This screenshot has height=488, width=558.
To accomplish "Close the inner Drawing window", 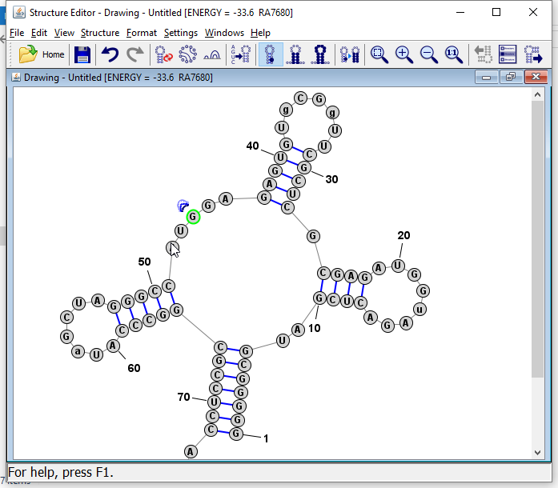I will pyautogui.click(x=536, y=77).
